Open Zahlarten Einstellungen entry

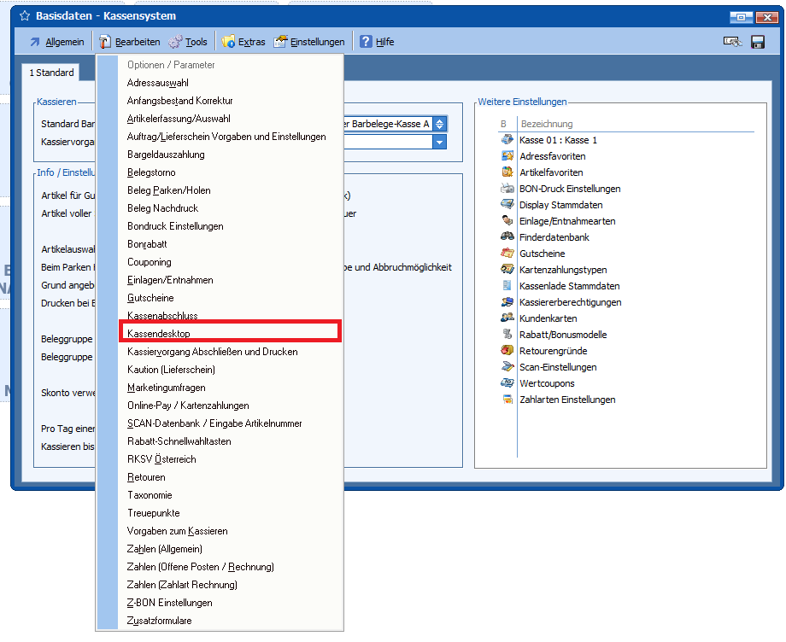[566, 400]
